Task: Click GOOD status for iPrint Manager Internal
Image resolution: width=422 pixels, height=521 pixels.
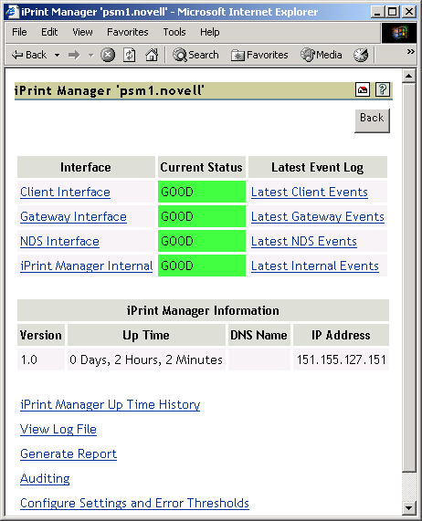Action: (x=202, y=266)
